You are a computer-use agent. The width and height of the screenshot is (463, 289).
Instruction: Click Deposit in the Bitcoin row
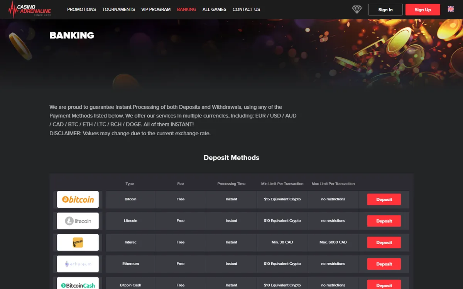(384, 200)
